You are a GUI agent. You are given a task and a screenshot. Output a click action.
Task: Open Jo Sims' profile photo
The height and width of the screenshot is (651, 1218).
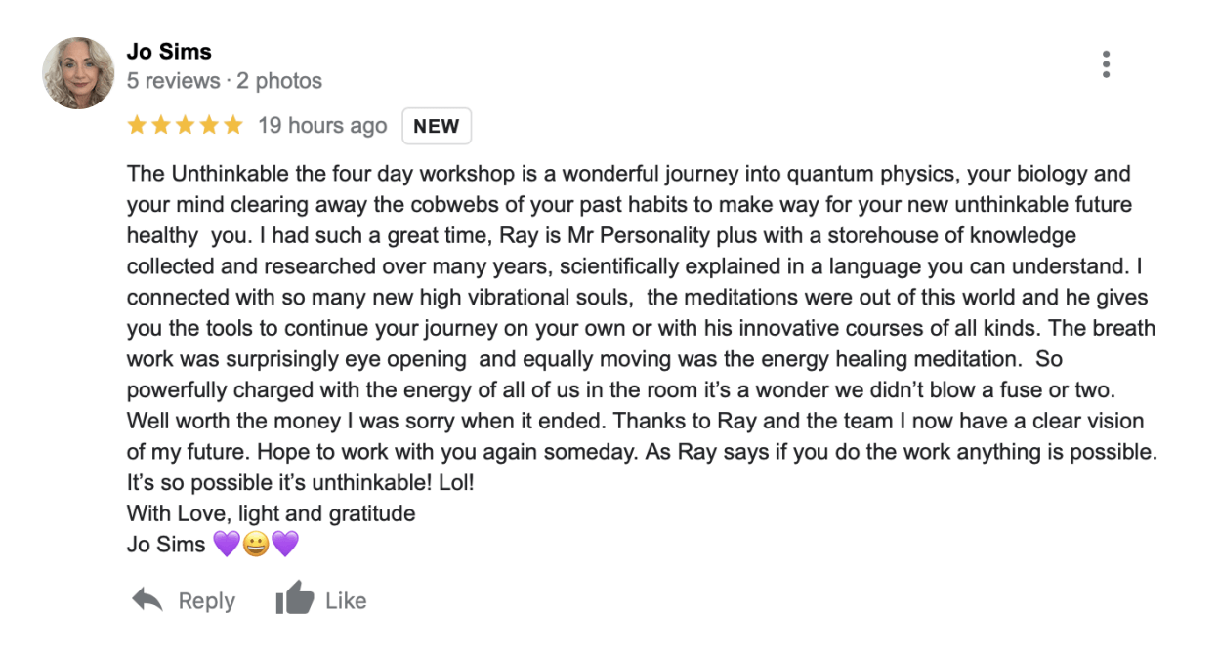(x=78, y=73)
